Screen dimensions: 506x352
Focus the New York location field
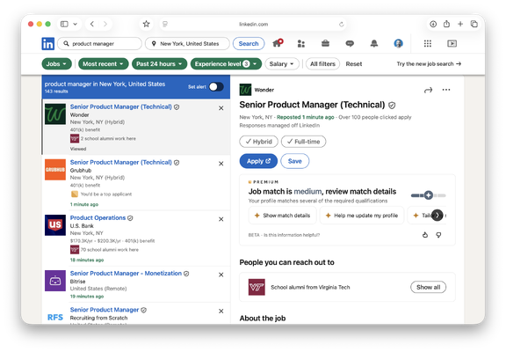(187, 44)
